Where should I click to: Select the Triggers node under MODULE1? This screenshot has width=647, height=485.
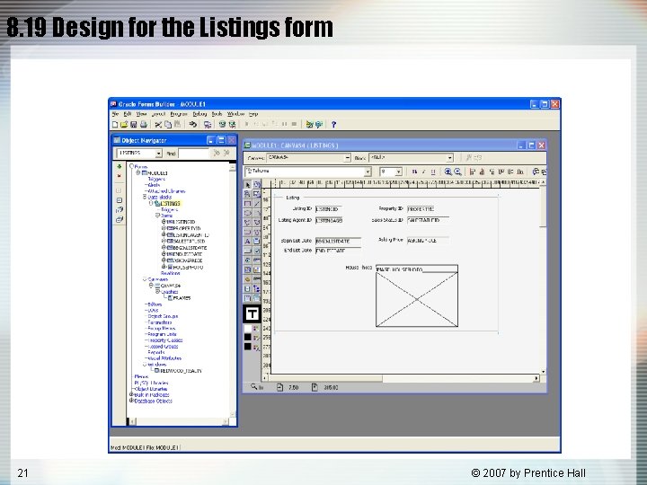(156, 179)
